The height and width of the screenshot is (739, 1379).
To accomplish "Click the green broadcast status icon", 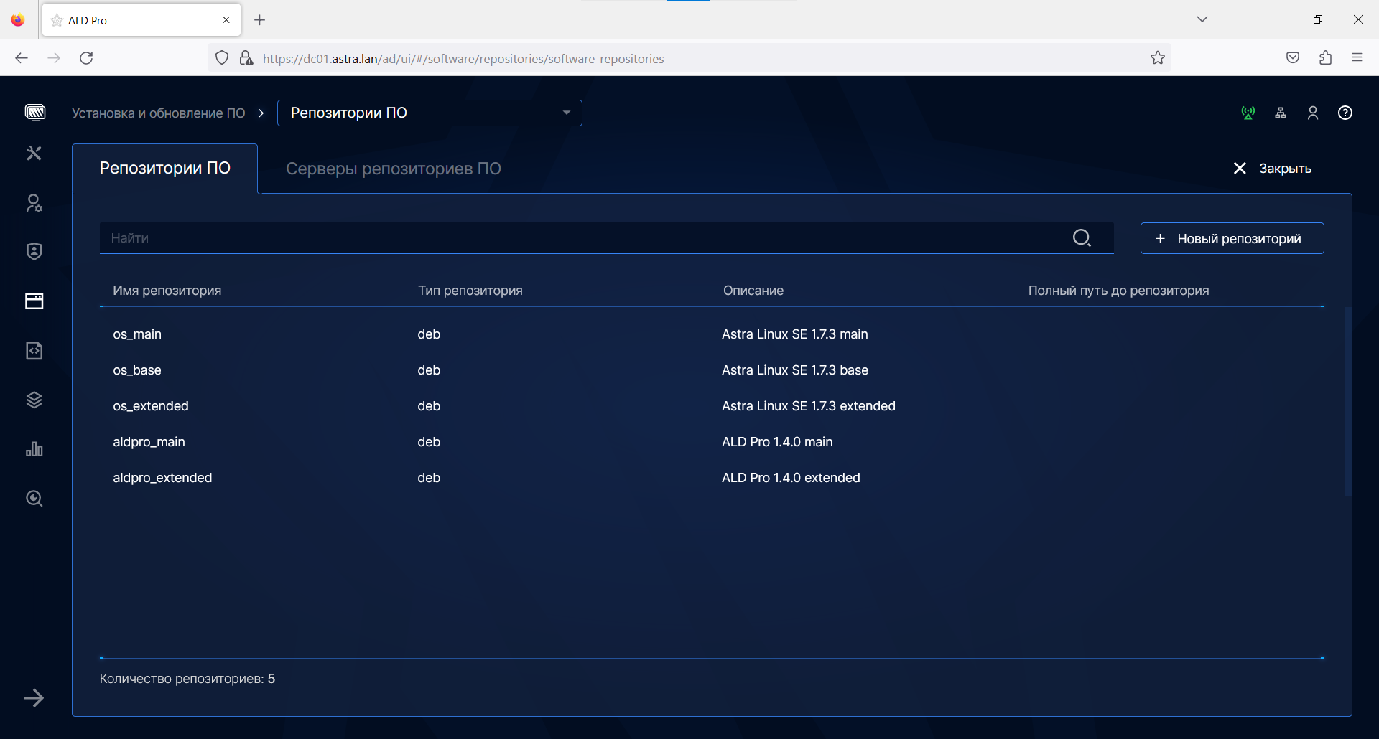I will click(x=1248, y=113).
